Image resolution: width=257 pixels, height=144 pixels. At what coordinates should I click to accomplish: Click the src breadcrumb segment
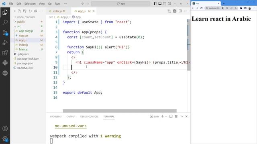[51, 17]
